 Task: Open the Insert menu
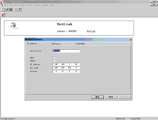[22, 5]
